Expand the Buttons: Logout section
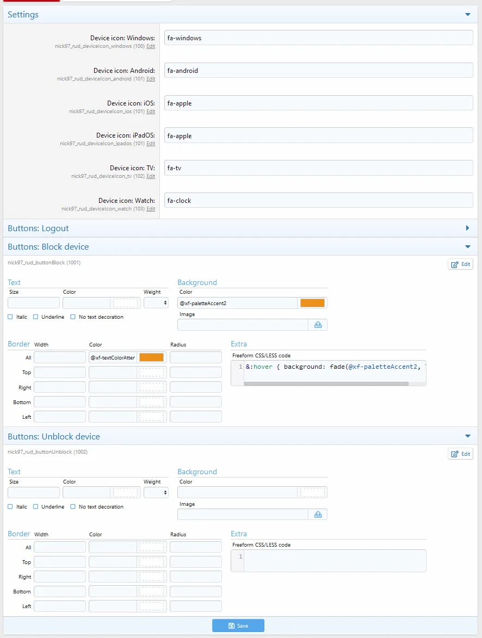482x638 pixels. (467, 228)
